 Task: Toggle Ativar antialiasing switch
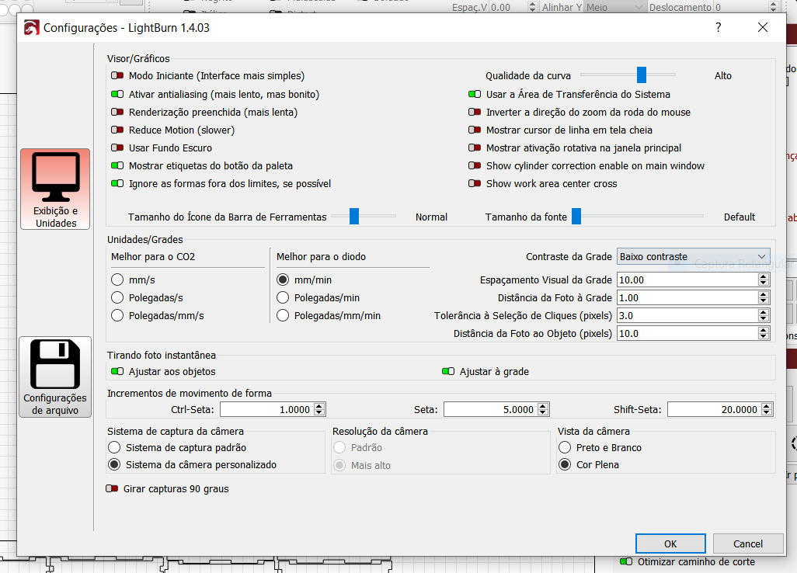117,94
